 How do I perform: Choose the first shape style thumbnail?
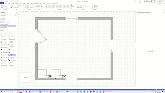(x=46, y=6)
